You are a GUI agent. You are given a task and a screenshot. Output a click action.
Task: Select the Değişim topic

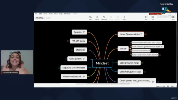[79, 32]
